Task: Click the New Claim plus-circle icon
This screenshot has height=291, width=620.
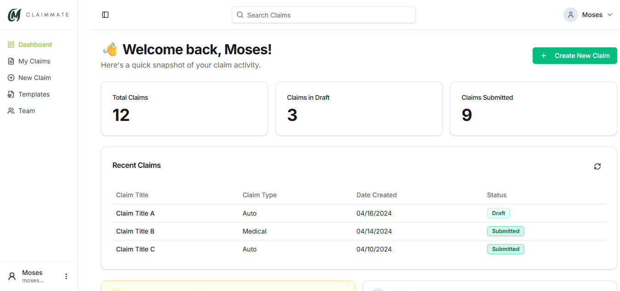Action: [x=10, y=77]
